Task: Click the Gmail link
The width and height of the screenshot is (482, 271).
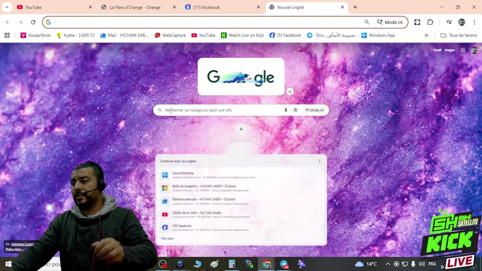Action: 437,50
